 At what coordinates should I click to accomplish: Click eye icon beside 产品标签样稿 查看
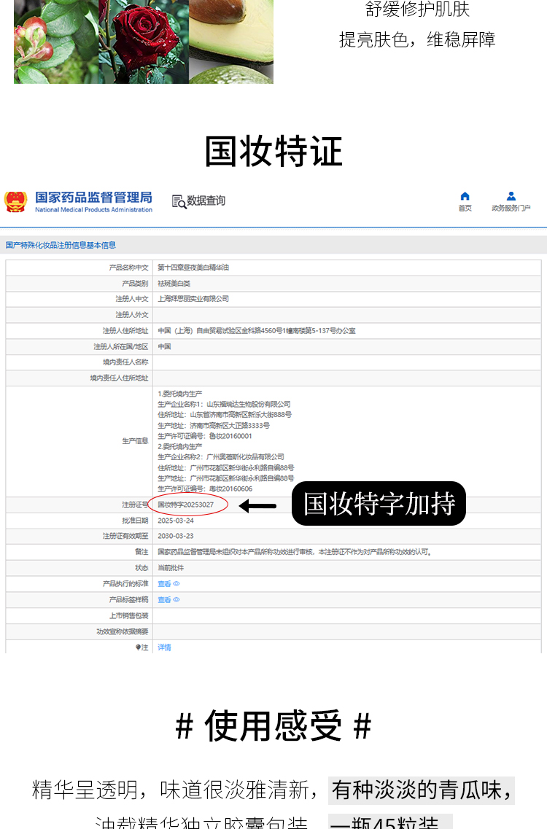pyautogui.click(x=176, y=600)
